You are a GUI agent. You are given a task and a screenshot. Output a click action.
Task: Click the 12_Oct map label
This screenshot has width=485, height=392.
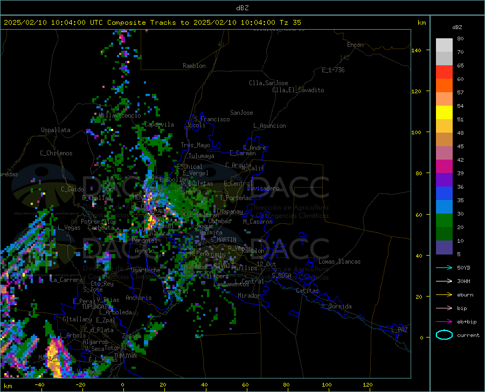pyautogui.click(x=266, y=264)
